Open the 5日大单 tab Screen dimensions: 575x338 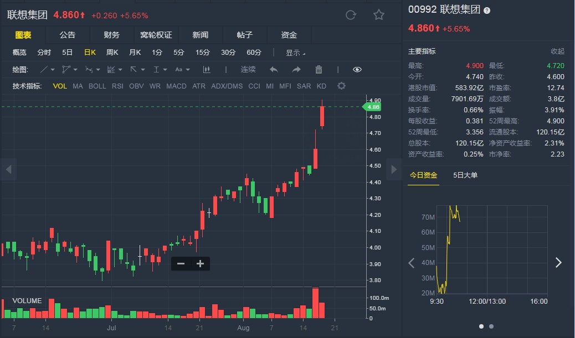pyautogui.click(x=465, y=175)
